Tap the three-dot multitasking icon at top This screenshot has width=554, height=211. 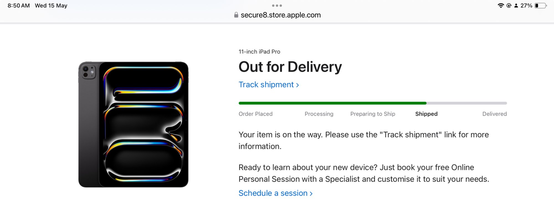point(277,6)
